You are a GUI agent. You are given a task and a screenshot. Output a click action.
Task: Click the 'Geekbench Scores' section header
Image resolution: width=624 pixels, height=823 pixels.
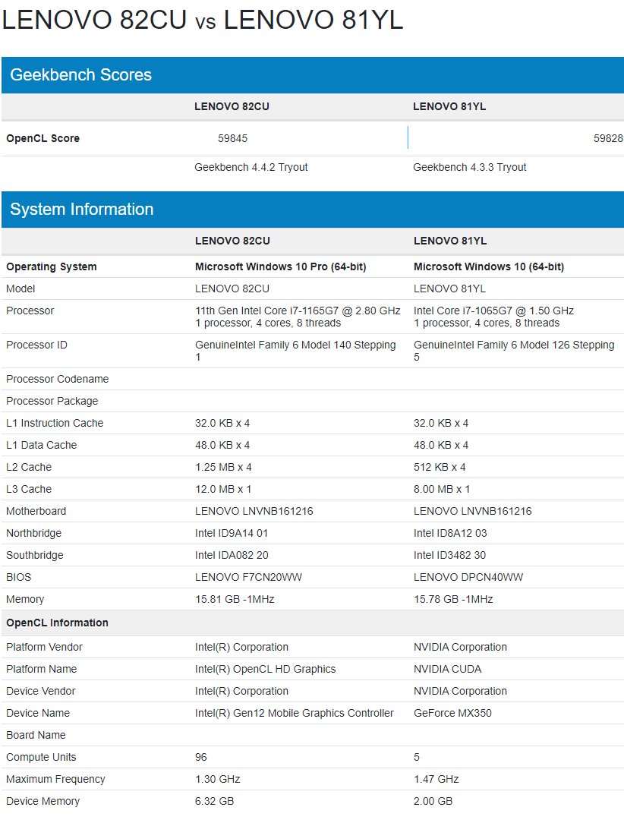(312, 75)
